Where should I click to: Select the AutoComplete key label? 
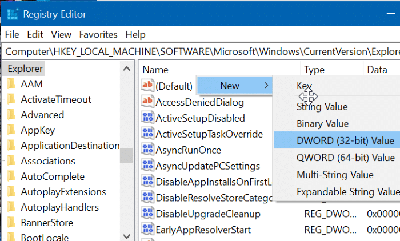click(53, 176)
